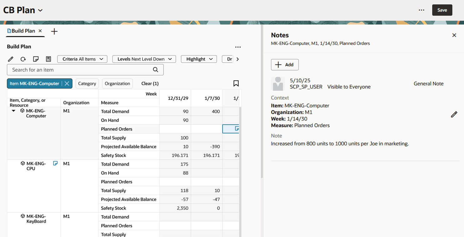This screenshot has width=464, height=237.
Task: Edit the note with the pencil icon
Action: click(454, 114)
